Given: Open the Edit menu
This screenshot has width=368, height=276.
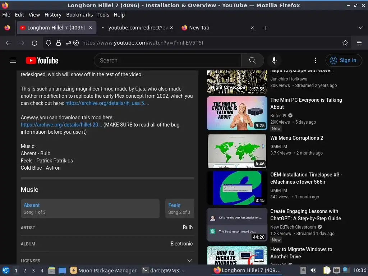Looking at the screenshot, I should point(19,15).
